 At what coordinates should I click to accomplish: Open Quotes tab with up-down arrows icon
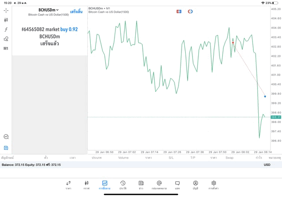(x=68, y=185)
